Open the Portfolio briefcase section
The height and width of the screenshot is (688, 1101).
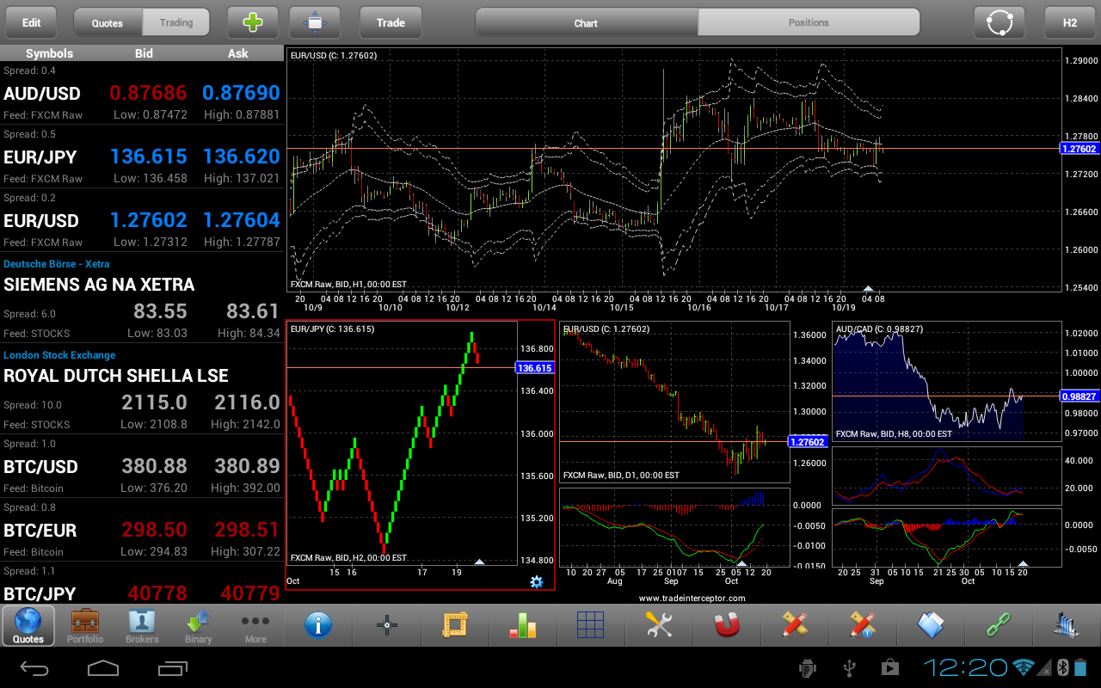[x=85, y=625]
